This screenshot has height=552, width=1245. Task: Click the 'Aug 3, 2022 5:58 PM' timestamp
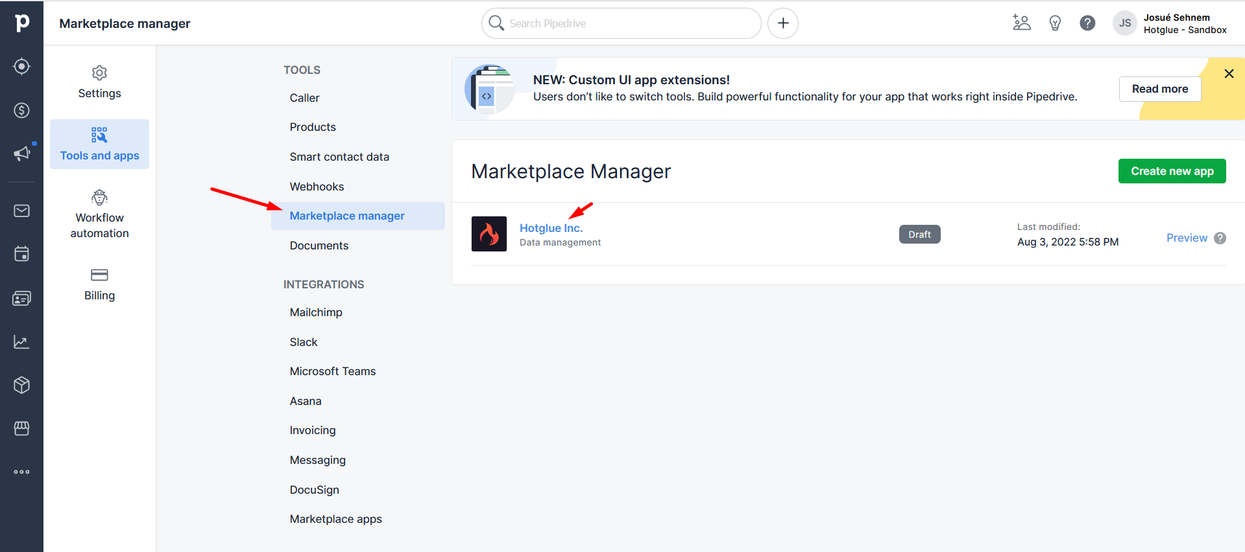click(x=1068, y=242)
